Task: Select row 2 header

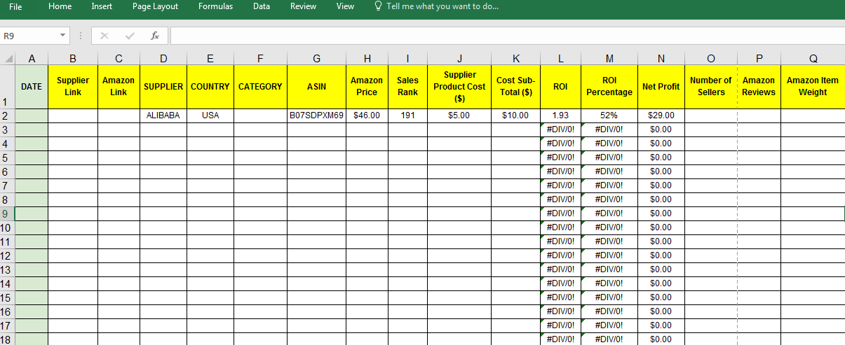Action: [7, 115]
